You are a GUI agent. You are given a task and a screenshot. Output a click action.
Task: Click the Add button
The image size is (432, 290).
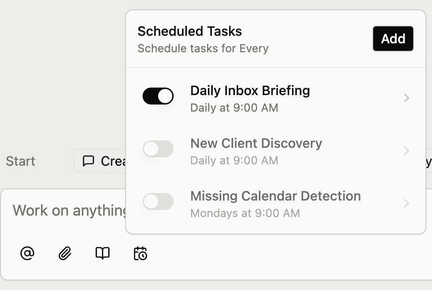(393, 39)
